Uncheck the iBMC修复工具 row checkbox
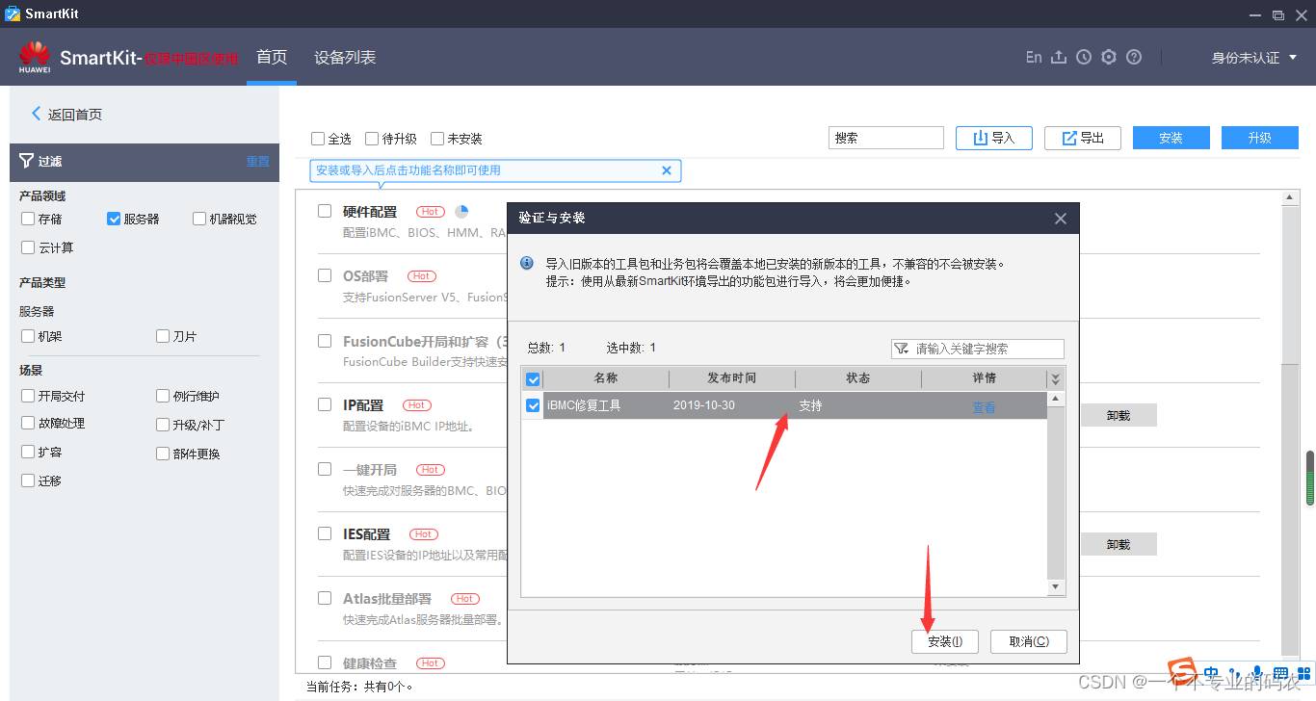1316x701 pixels. (533, 405)
